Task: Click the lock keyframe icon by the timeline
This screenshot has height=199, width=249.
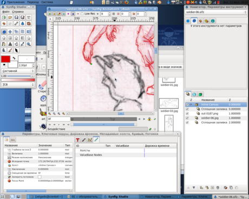Action: coord(149,119)
